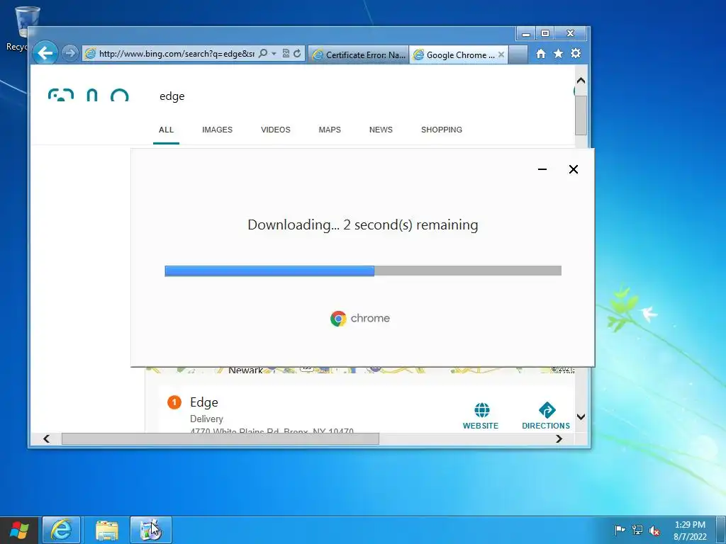Switch to Google Chrome tab

[x=454, y=55]
